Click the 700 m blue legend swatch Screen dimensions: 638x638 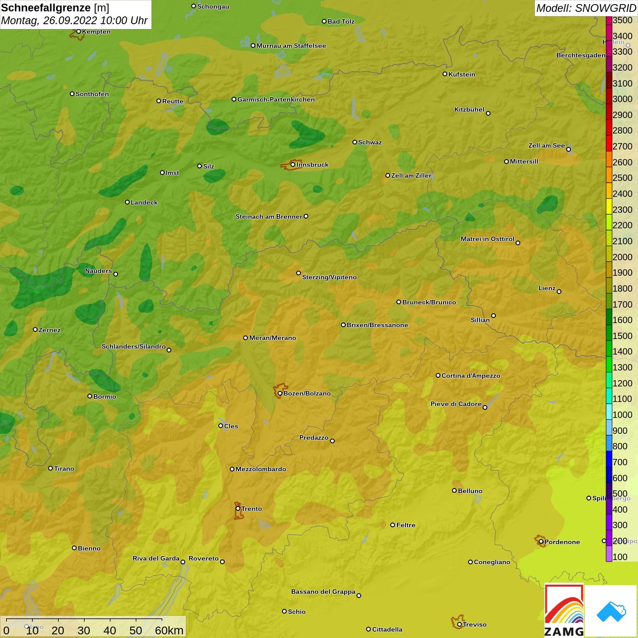(x=609, y=459)
